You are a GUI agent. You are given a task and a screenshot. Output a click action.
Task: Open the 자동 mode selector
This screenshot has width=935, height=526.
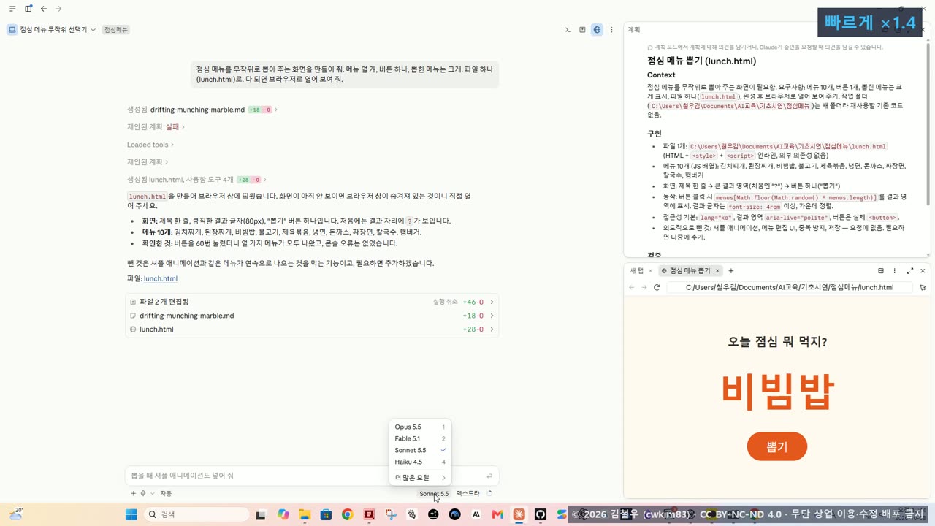[x=166, y=494]
